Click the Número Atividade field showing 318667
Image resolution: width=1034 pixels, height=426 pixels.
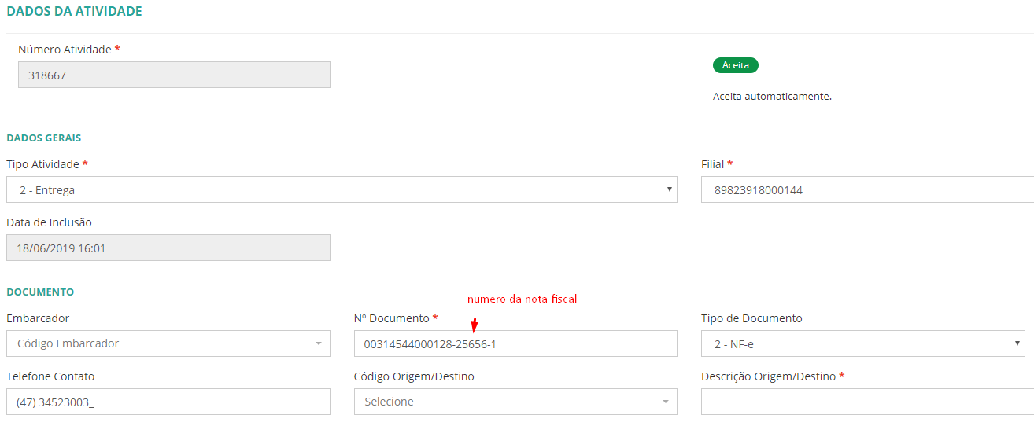coord(174,75)
